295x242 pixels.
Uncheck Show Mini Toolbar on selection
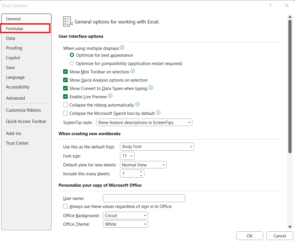(65, 72)
